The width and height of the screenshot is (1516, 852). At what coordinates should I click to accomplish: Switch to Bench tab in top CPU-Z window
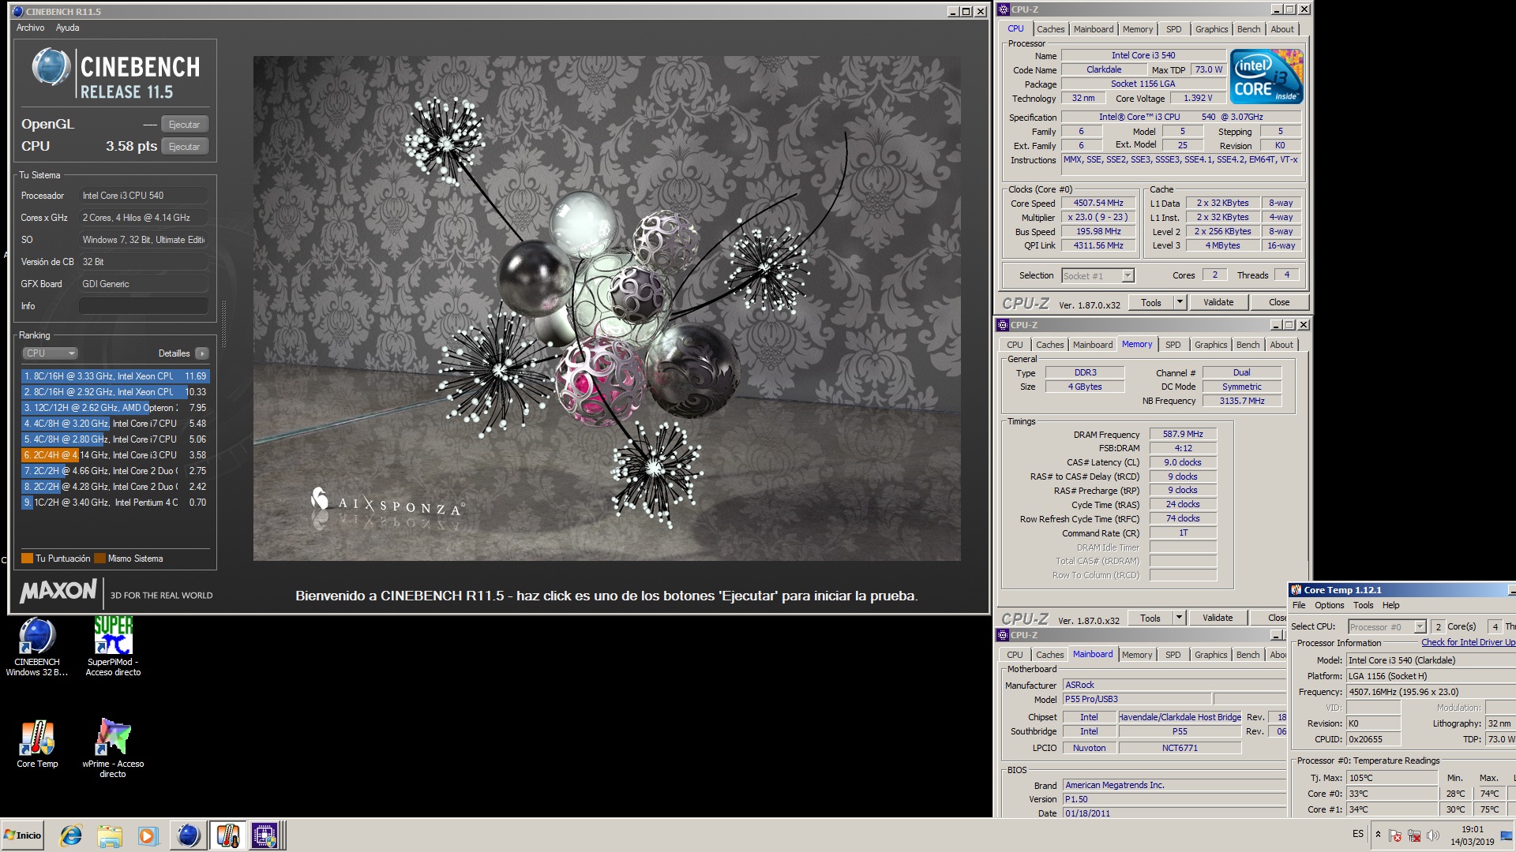1248,29
